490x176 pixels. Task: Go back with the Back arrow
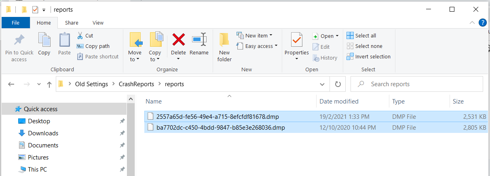click(x=11, y=84)
